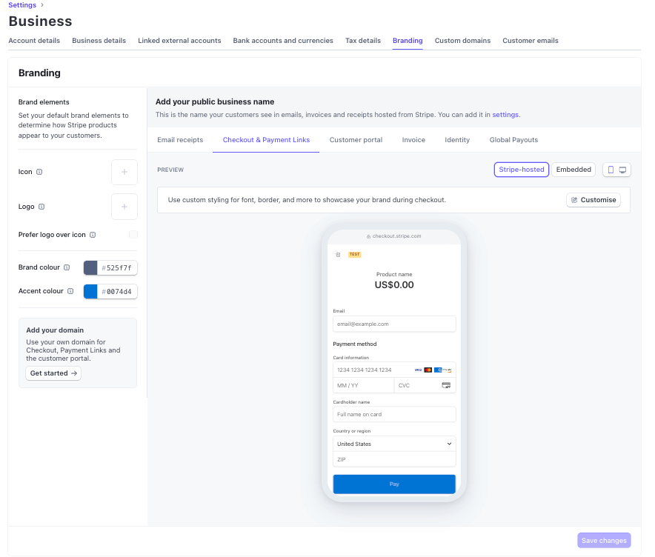The image size is (655, 557).
Task: Open the Accent colour swatch picker
Action: tap(90, 291)
